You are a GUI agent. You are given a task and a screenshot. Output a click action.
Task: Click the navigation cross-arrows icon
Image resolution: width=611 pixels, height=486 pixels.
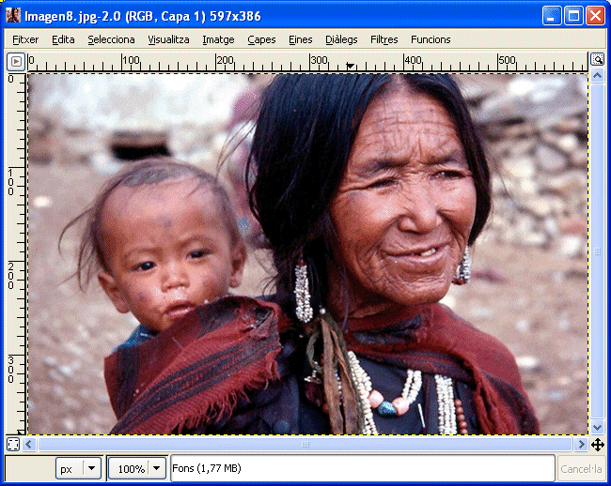click(x=597, y=445)
